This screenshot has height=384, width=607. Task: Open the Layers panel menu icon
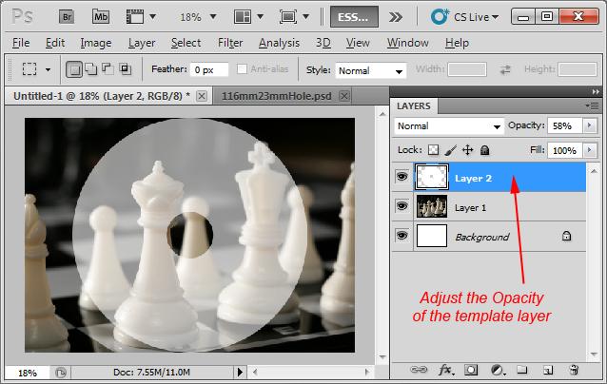point(593,106)
